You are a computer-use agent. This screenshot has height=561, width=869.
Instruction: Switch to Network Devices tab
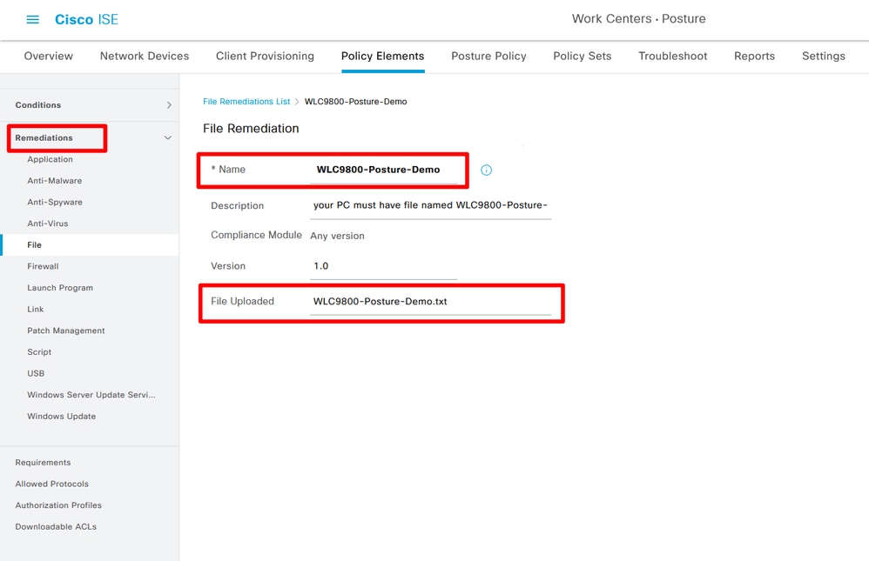click(x=144, y=56)
